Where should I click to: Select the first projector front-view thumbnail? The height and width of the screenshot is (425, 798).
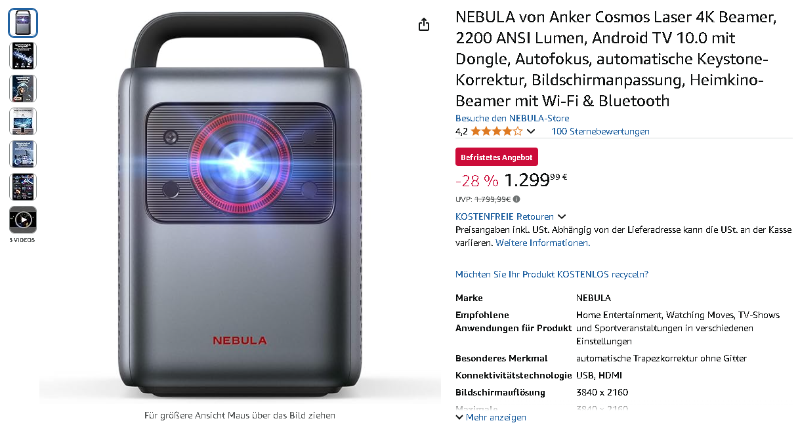tap(23, 23)
